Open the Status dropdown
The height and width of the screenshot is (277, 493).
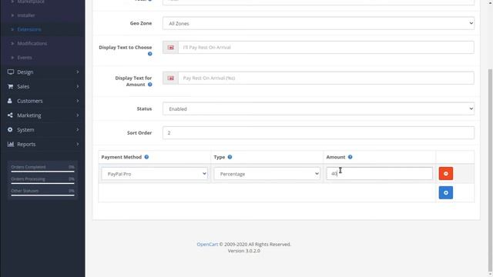pos(318,108)
